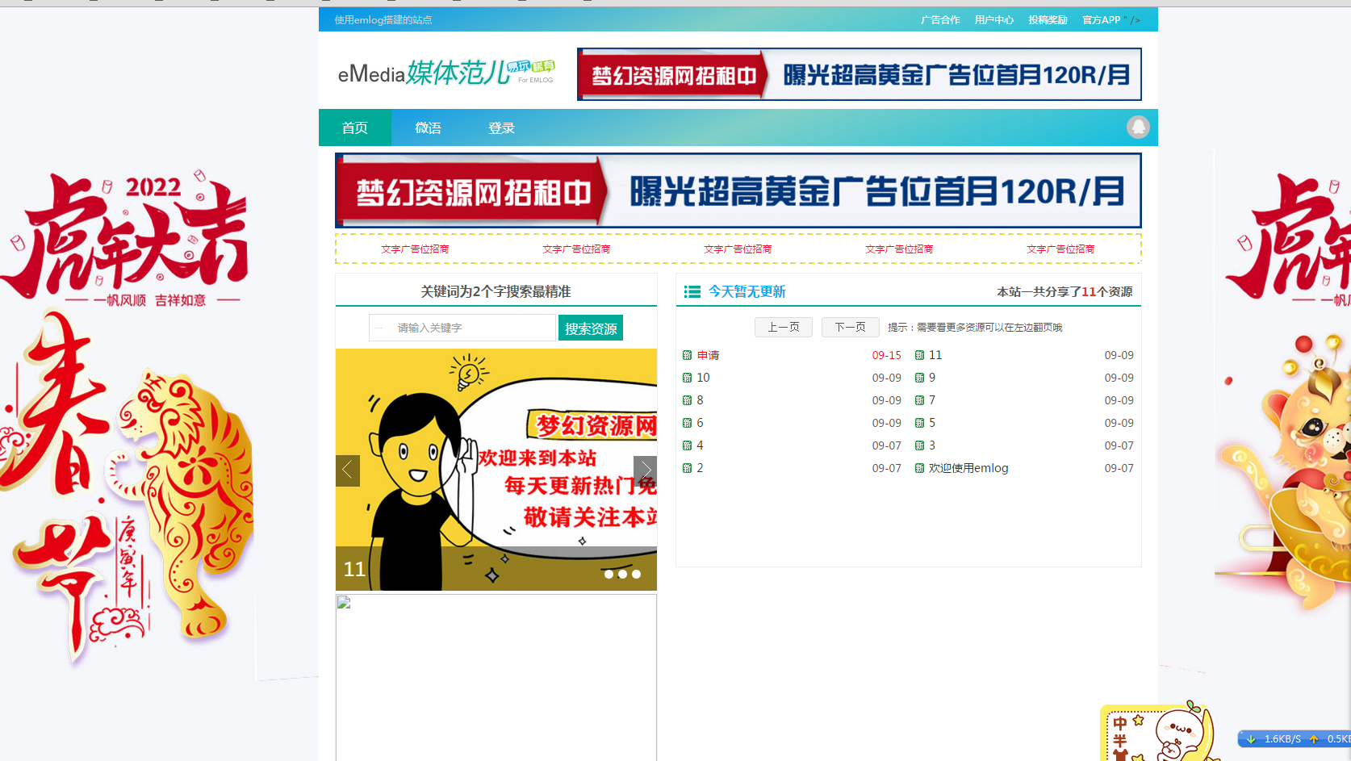1351x761 pixels.
Task: Open the 申请 post link
Action: [x=709, y=355]
